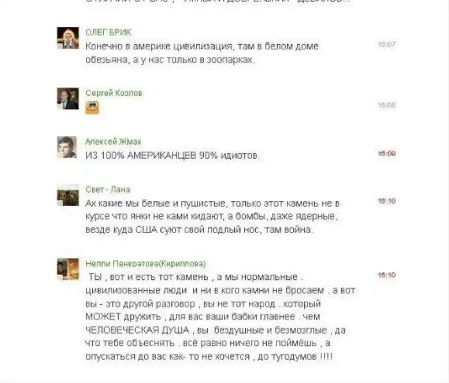Click the username Свет - Лана
The height and width of the screenshot is (383, 449).
coord(108,190)
